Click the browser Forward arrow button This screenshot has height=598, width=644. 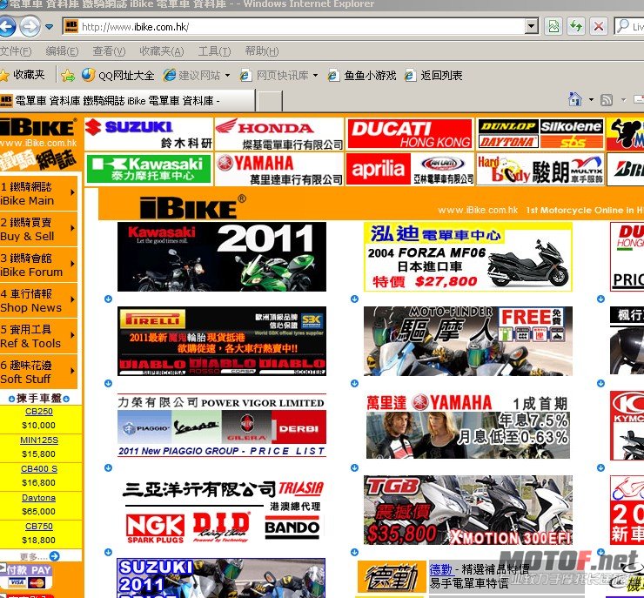click(30, 27)
